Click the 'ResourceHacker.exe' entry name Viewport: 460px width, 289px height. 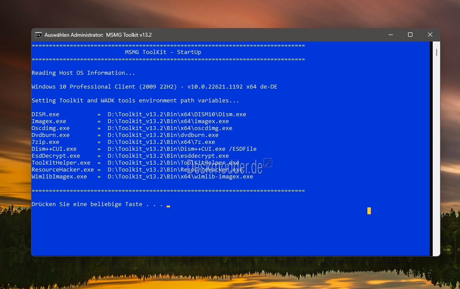click(63, 169)
